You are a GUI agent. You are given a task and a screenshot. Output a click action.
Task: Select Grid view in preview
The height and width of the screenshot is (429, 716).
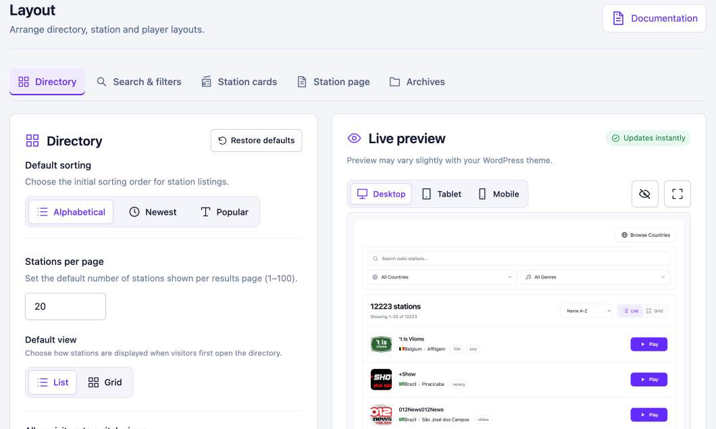coord(655,311)
